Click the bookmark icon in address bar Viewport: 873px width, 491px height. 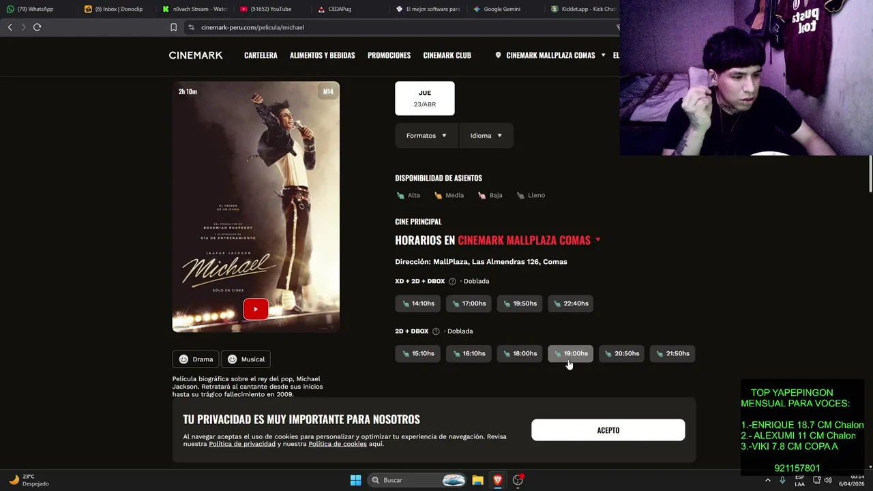click(173, 27)
